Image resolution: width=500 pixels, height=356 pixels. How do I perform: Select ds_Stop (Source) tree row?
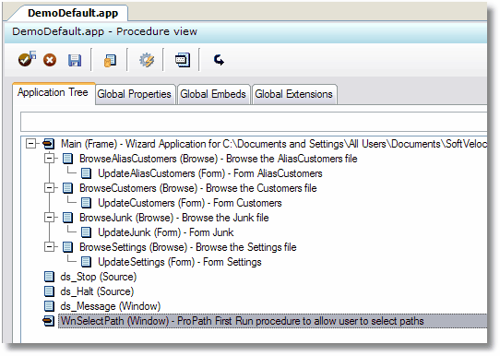tap(99, 277)
